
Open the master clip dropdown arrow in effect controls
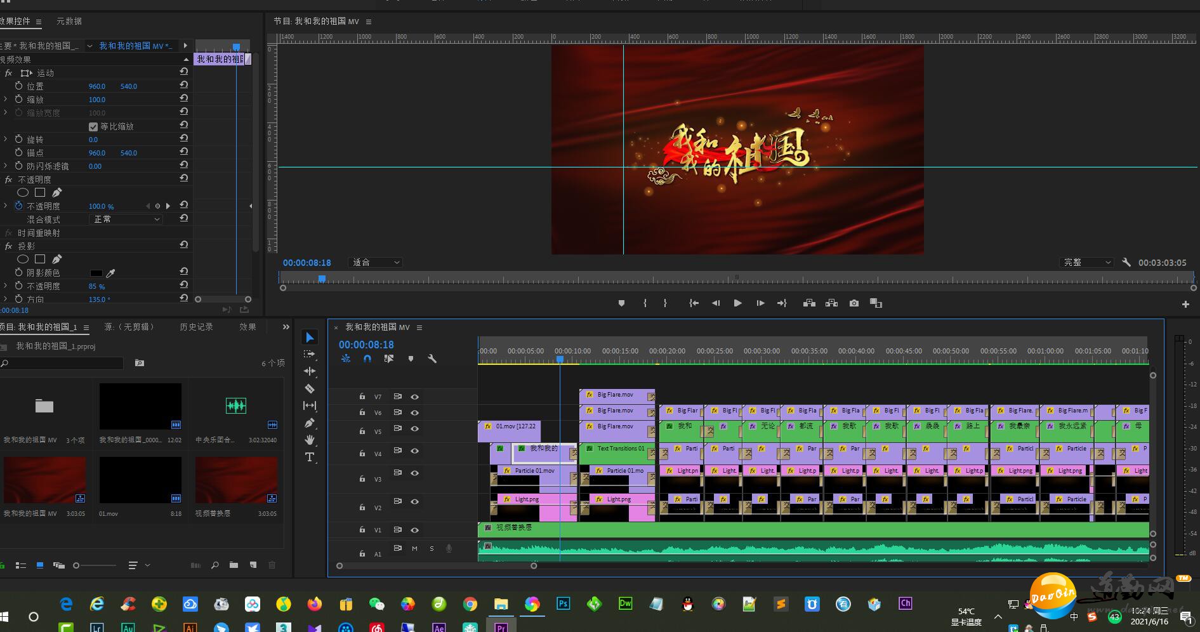click(89, 46)
